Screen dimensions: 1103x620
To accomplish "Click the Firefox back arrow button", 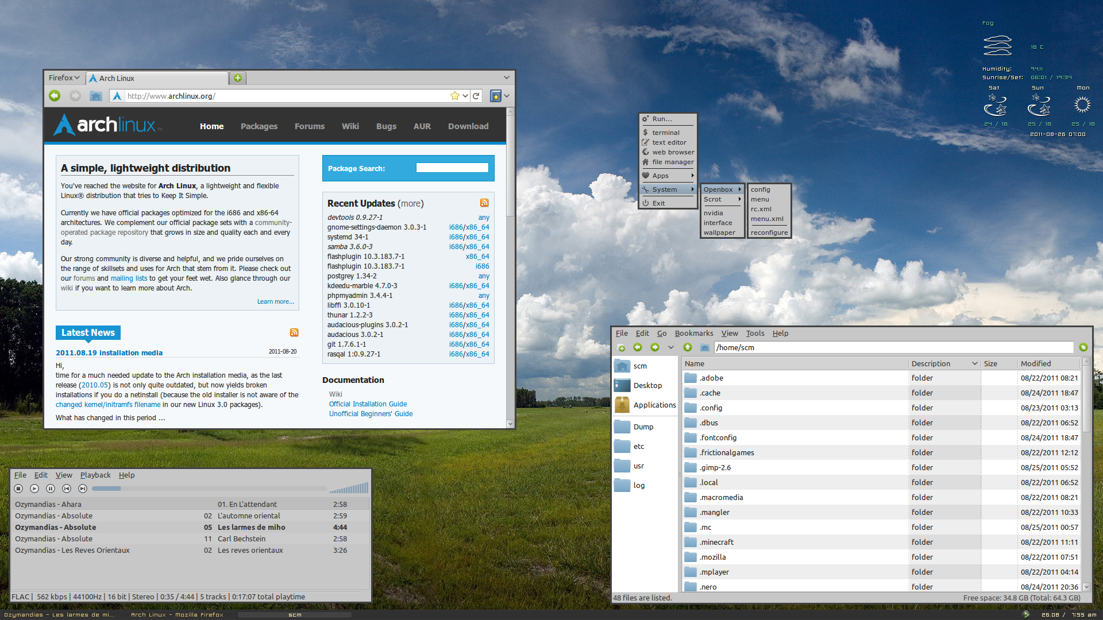I will [55, 96].
